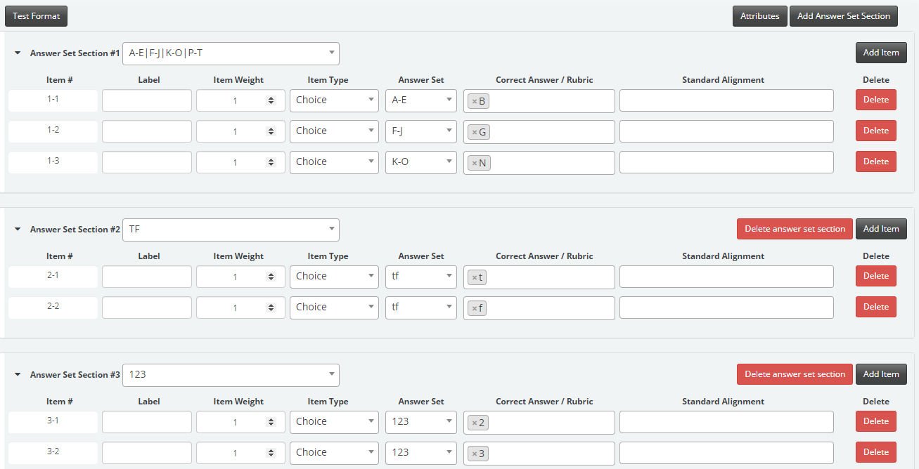This screenshot has height=469, width=919.
Task: Click the Label field for item 2-2
Action: (146, 308)
